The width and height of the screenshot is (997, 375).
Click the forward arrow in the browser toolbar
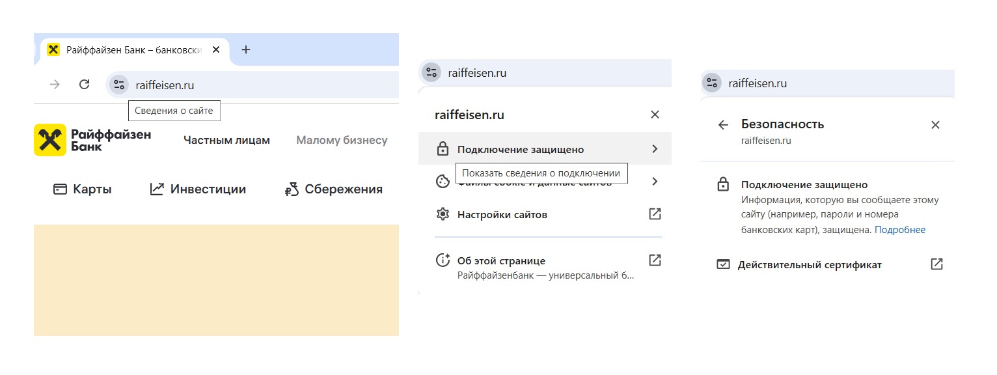pos(55,85)
